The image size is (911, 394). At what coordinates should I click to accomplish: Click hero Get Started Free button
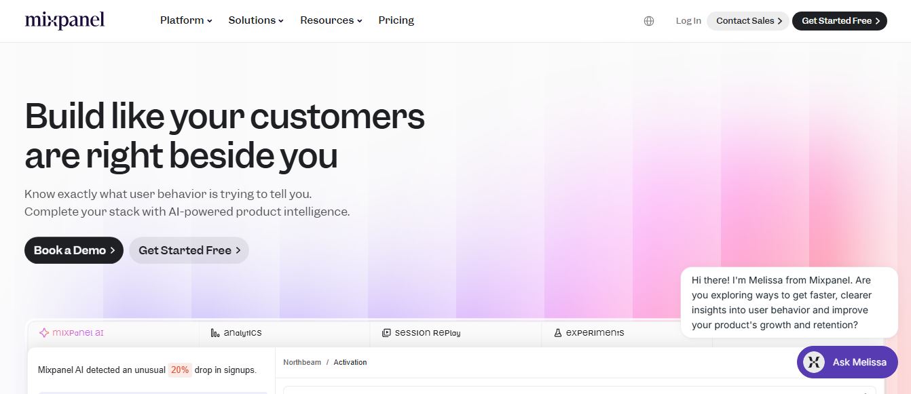pyautogui.click(x=189, y=250)
